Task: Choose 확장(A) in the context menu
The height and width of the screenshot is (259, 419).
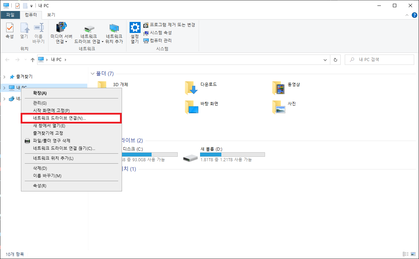Action: (x=71, y=93)
